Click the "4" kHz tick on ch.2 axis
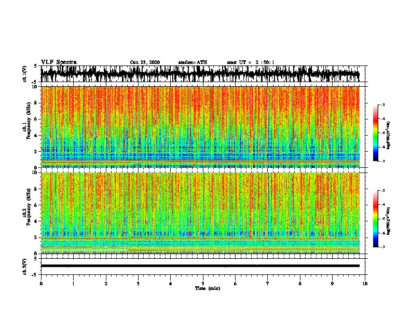This screenshot has height=318, width=411. pos(36,221)
